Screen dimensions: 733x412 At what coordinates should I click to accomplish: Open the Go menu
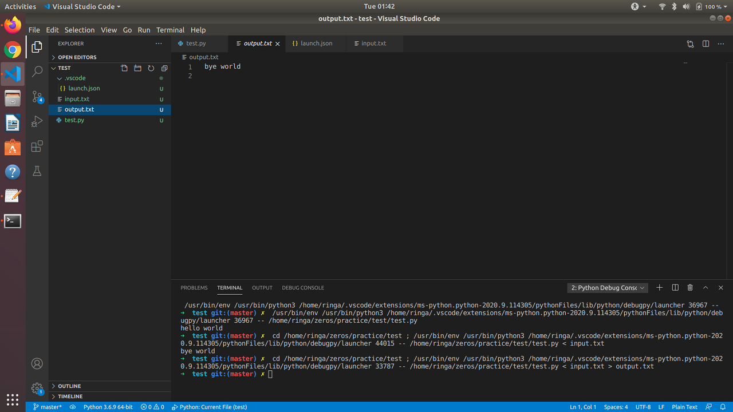(127, 30)
